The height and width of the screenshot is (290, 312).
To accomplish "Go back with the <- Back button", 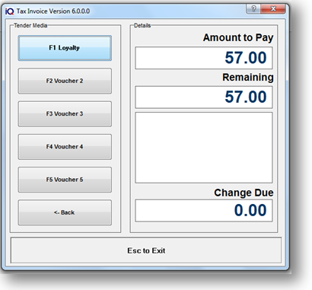I will [x=65, y=212].
